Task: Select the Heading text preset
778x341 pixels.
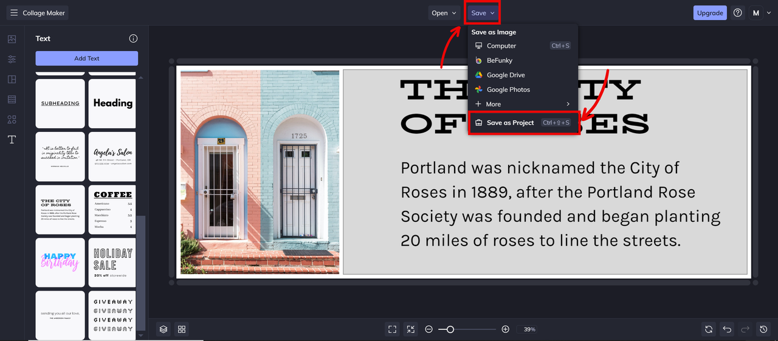Action: pos(112,103)
